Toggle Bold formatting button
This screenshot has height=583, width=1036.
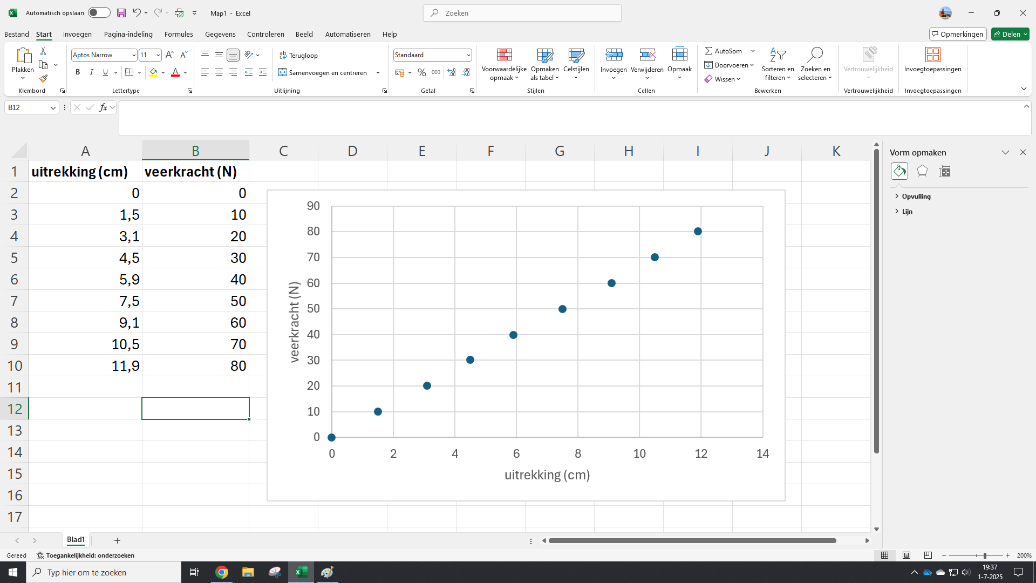78,72
